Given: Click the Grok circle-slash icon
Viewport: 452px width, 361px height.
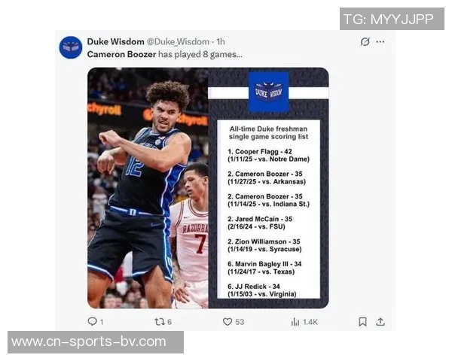Looking at the screenshot, I should [x=365, y=42].
